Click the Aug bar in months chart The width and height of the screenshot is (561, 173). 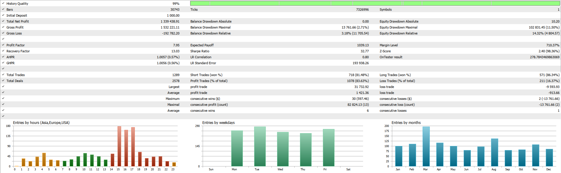(495, 152)
